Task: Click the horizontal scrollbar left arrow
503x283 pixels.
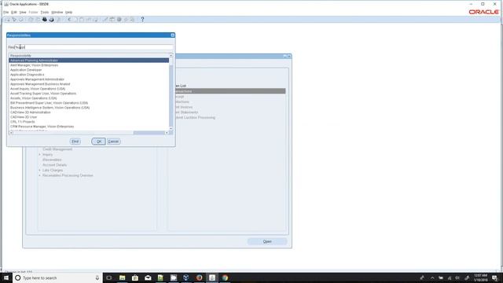Action: [x=11, y=133]
